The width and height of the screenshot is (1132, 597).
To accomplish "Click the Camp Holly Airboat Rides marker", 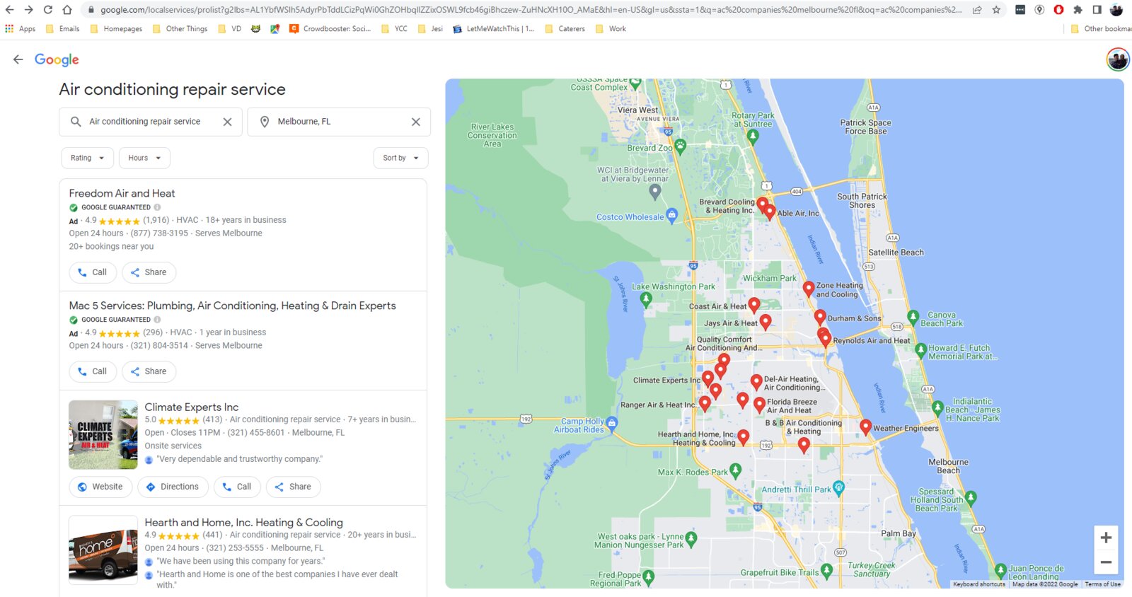I will (x=612, y=423).
